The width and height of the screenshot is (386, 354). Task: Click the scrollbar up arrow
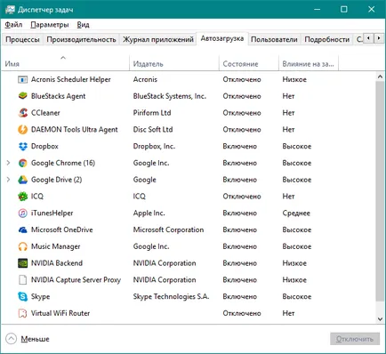380,76
